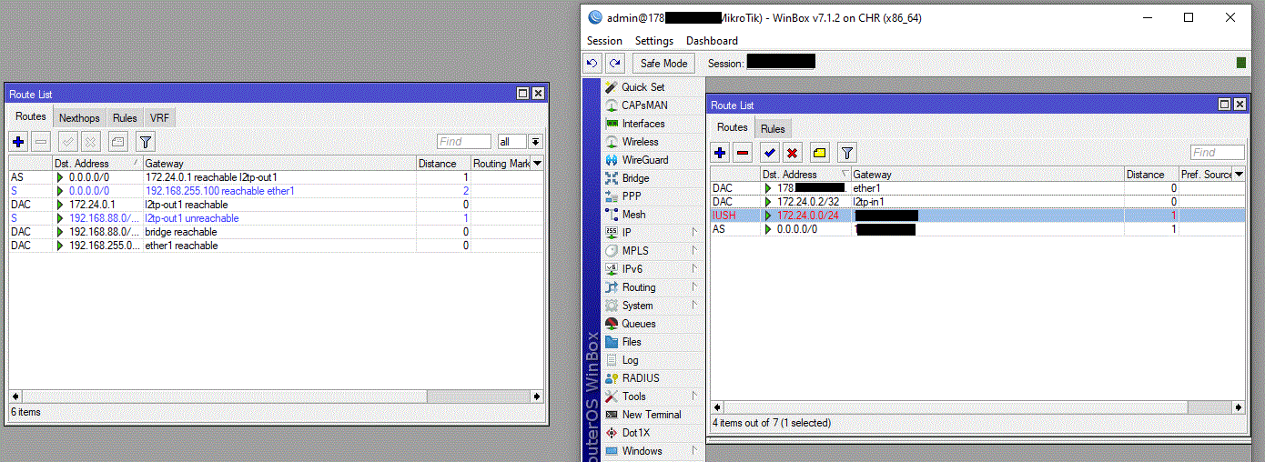The height and width of the screenshot is (462, 1265).
Task: Open the Dashboard menu
Action: [x=712, y=41]
